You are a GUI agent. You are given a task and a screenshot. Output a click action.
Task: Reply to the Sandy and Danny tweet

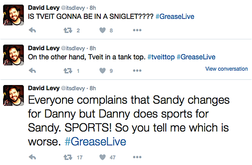pyautogui.click(x=32, y=157)
